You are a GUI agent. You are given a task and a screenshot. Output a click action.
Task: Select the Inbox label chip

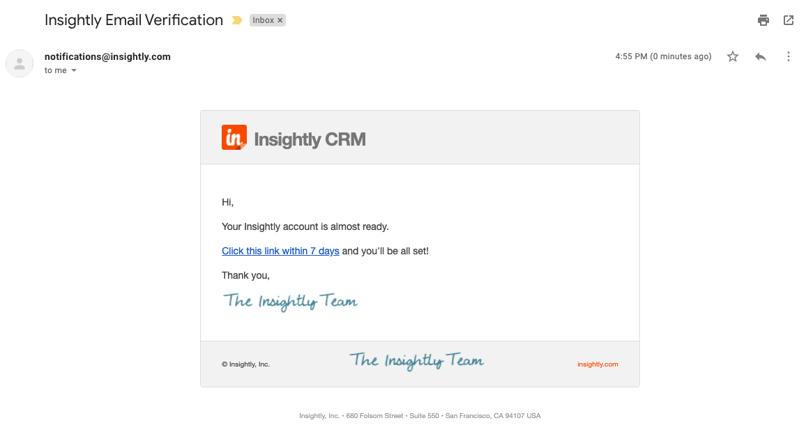tap(263, 20)
